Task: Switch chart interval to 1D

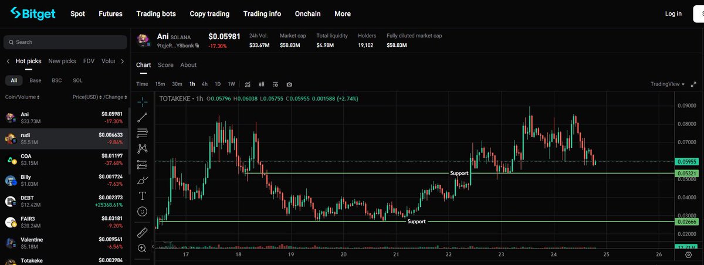Action: [x=218, y=84]
